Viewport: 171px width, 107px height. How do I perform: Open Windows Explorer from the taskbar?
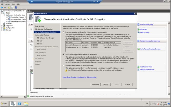point(26,104)
